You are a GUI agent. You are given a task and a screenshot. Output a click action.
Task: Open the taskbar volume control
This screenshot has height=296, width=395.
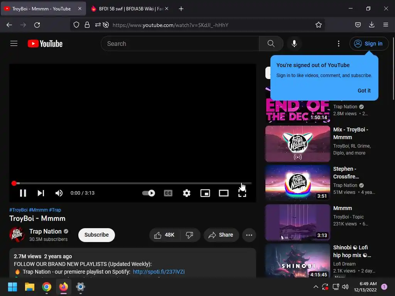(345, 287)
